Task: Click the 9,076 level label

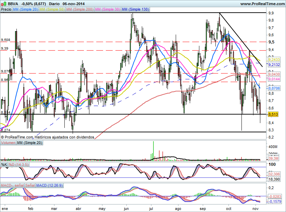Action: point(5,71)
